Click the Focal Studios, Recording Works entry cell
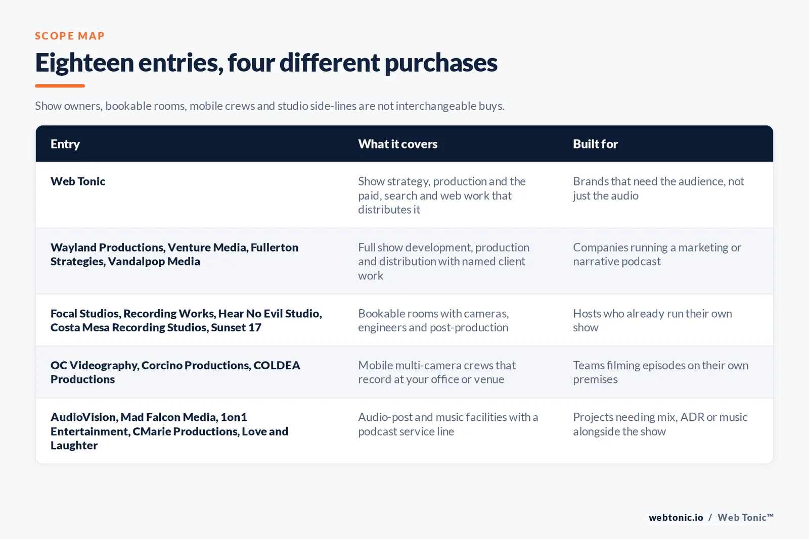 (186, 320)
